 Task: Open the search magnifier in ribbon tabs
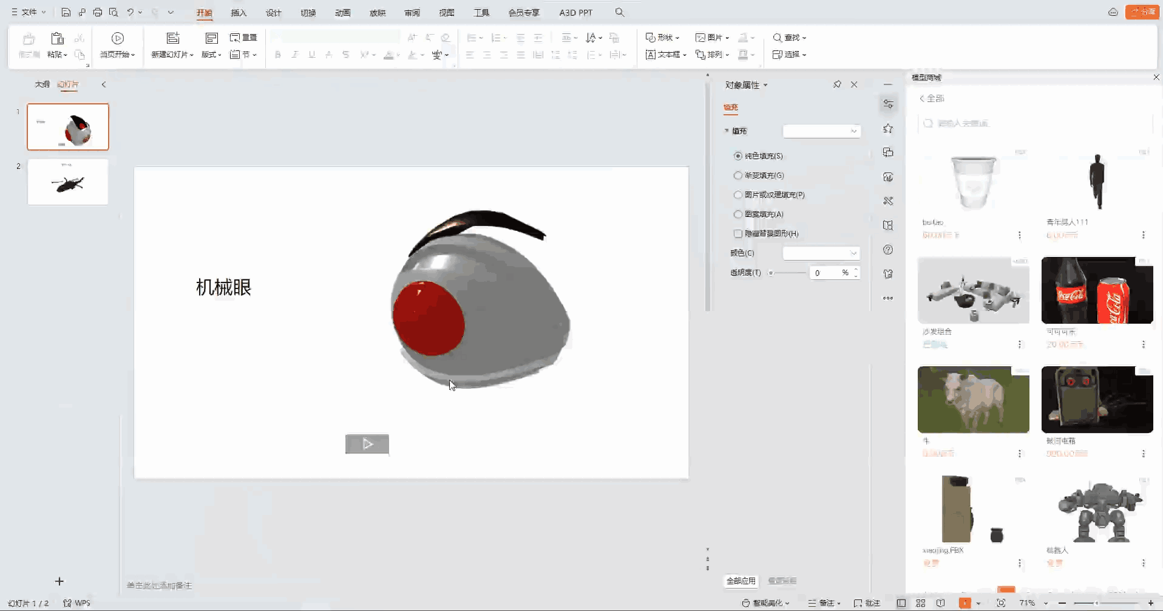point(619,12)
